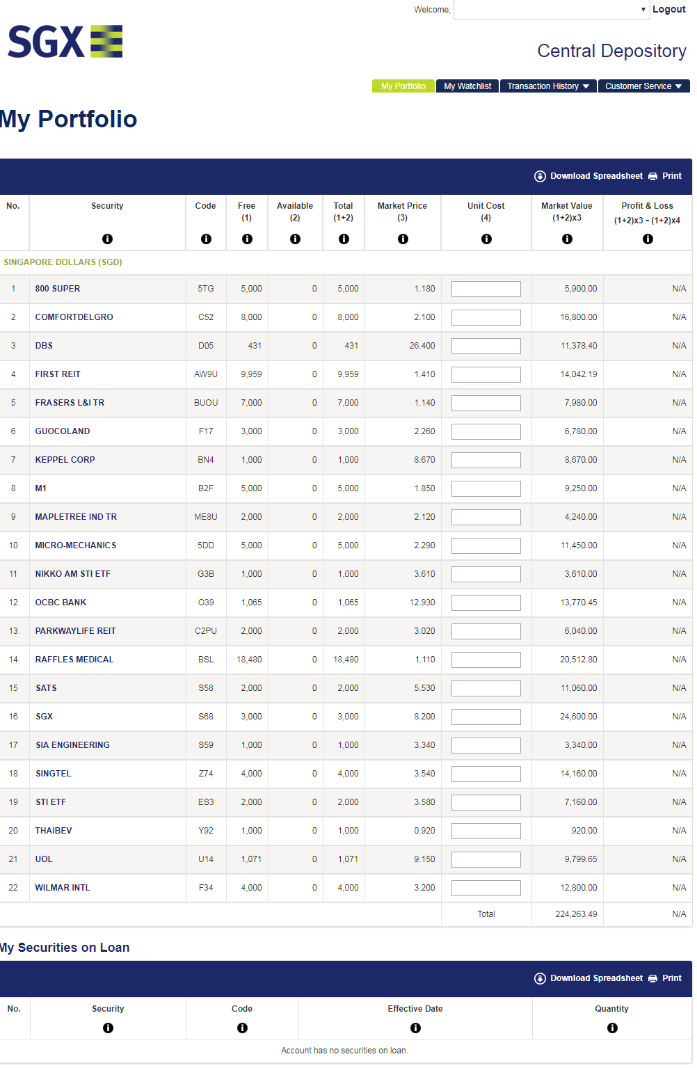
Task: Click loan section Print printer icon
Action: (652, 978)
